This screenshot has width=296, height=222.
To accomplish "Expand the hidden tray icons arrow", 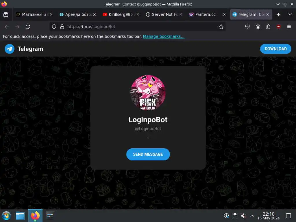I will 252,216.
